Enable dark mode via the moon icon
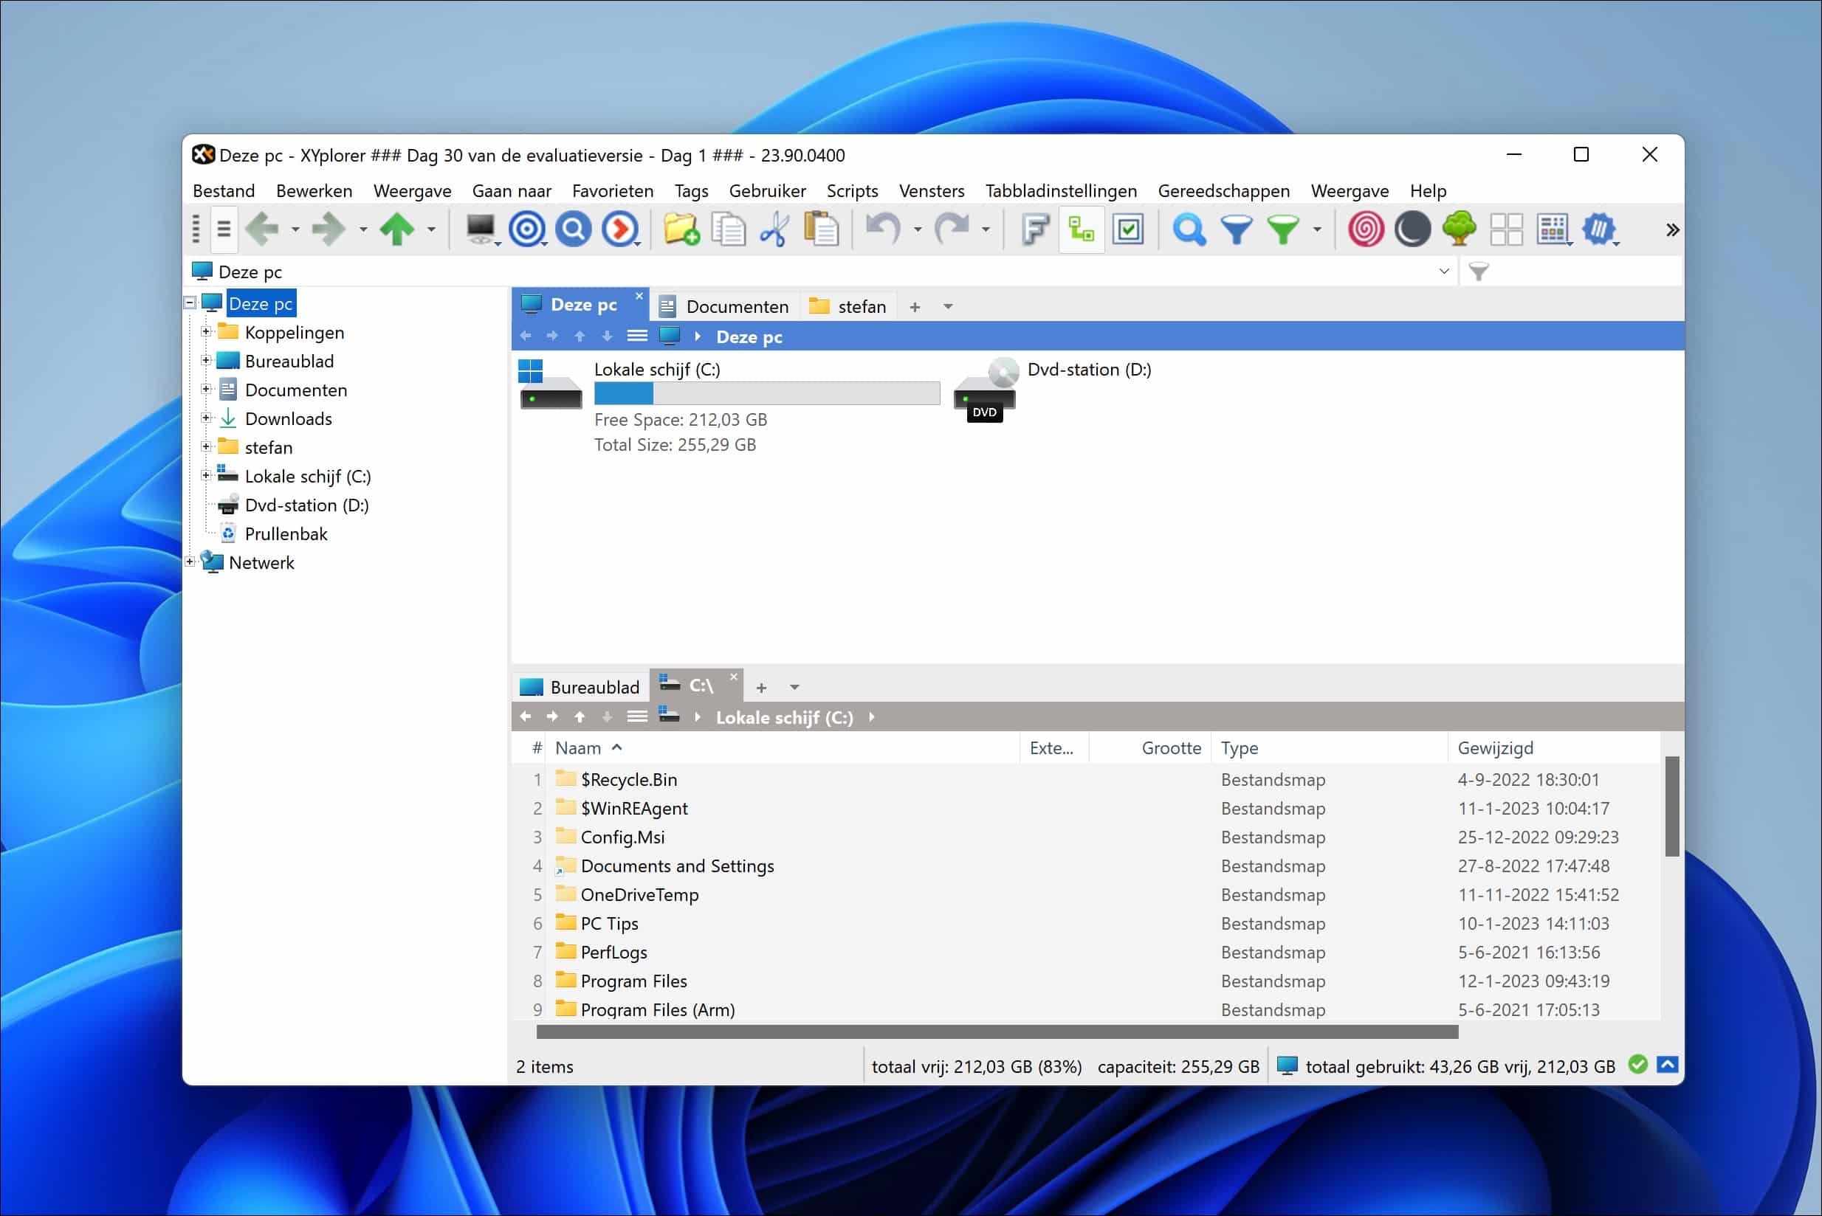1822x1216 pixels. pyautogui.click(x=1412, y=229)
